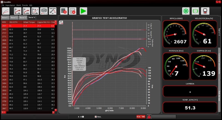Click the Gear Ratio toolbar icon
Screen dimensions: 222x120
[52, 11]
